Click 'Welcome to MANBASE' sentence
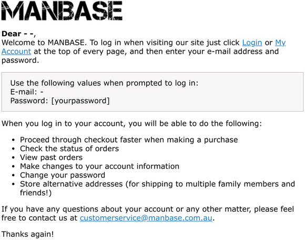 click(x=144, y=52)
